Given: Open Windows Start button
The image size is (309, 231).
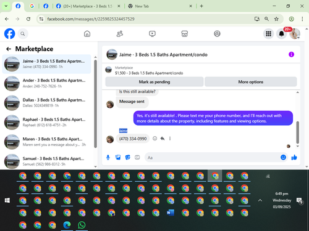Looking at the screenshot, I should [x=7, y=200].
